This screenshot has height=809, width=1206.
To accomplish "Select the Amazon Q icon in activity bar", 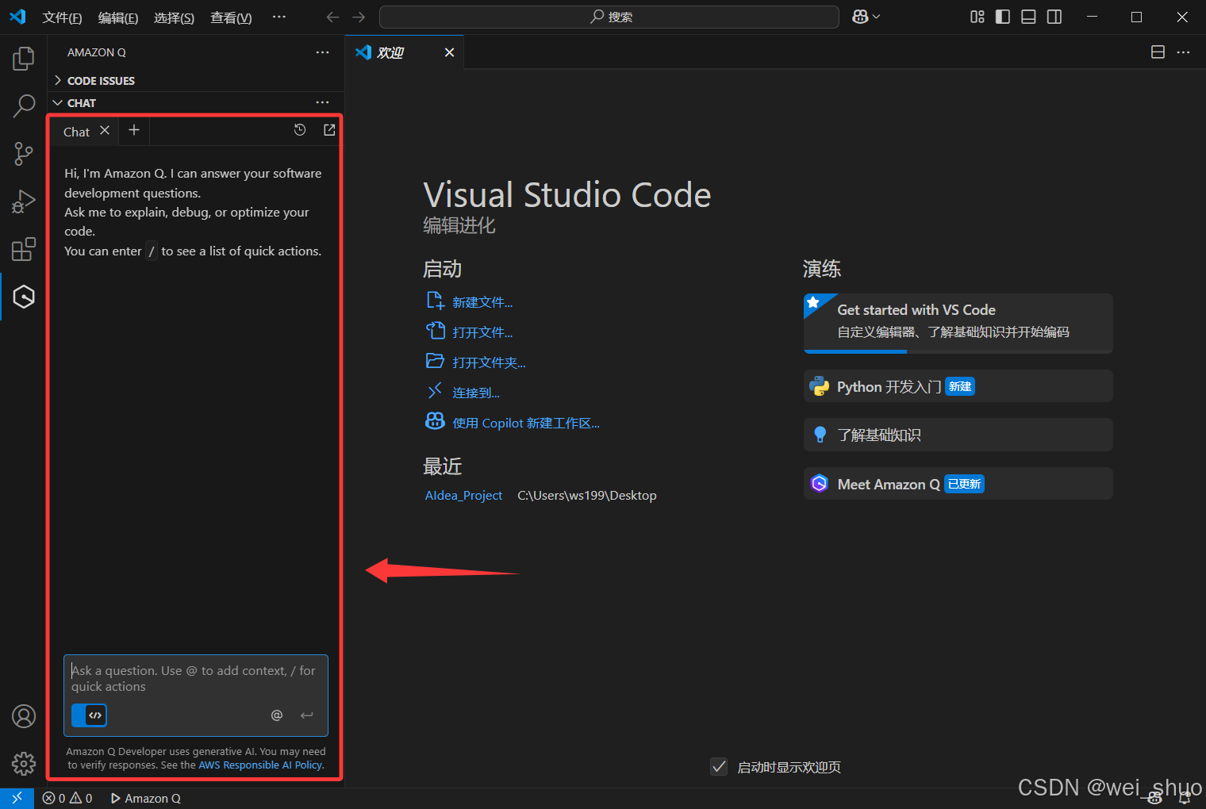I will click(24, 297).
